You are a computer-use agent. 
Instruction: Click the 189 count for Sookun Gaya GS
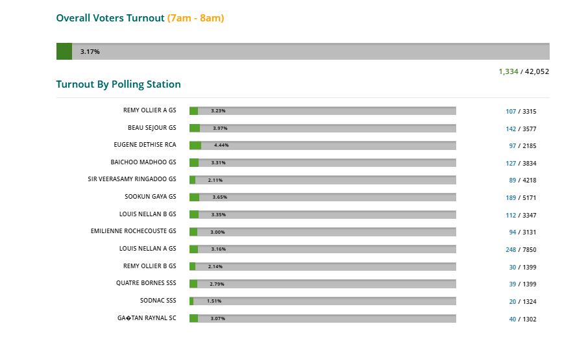click(x=511, y=198)
